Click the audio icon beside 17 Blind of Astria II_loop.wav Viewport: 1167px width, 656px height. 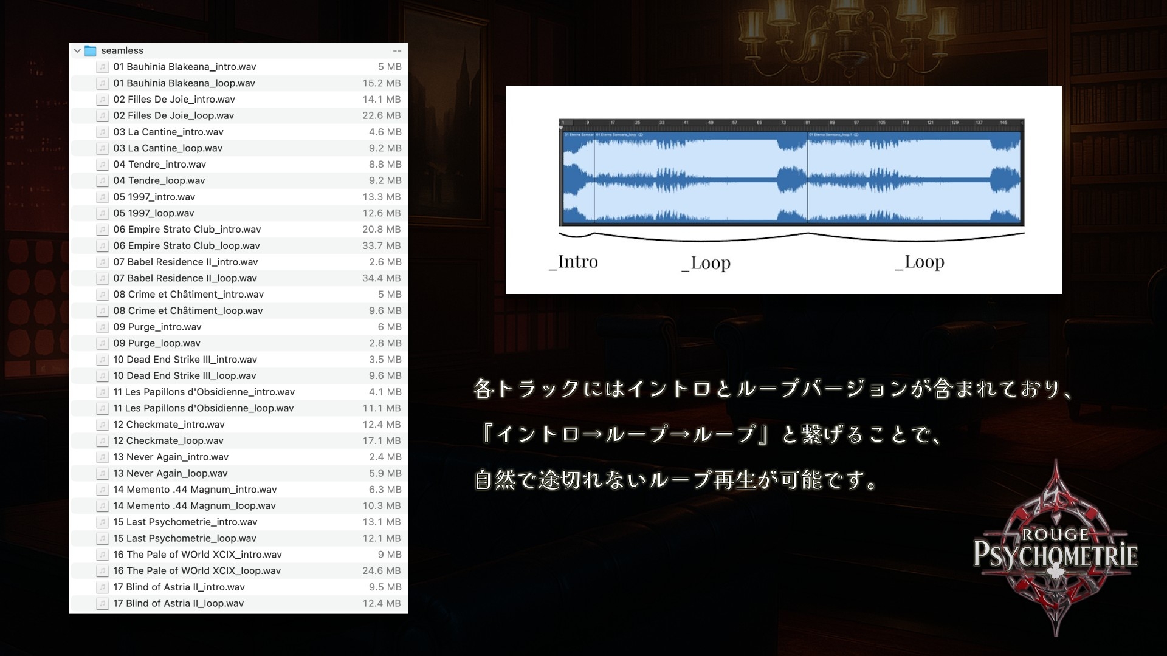tap(102, 603)
